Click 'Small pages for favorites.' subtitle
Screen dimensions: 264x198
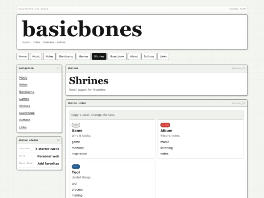pyautogui.click(x=88, y=90)
